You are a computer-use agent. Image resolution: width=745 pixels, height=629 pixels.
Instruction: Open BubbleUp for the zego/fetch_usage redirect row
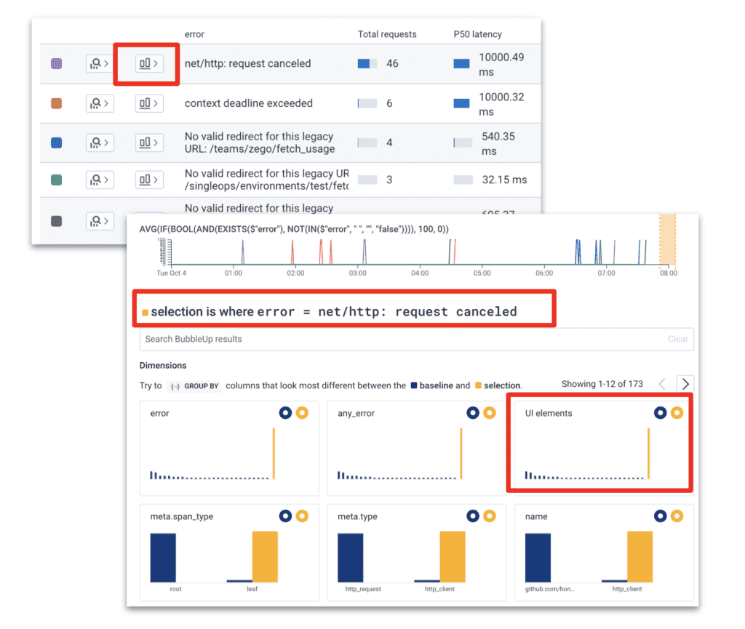click(x=148, y=143)
